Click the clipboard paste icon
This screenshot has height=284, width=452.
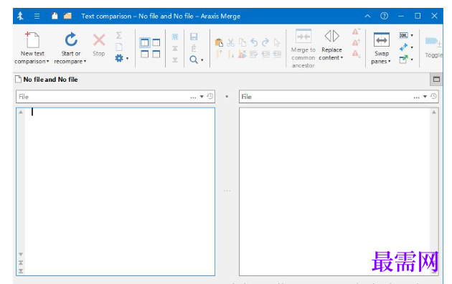pyautogui.click(x=219, y=42)
